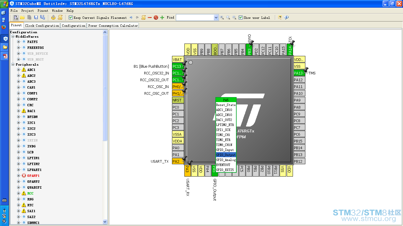Click the first zoom magnifier icon
Image resolution: width=403 pixels, height=226 pixels.
click(x=222, y=18)
